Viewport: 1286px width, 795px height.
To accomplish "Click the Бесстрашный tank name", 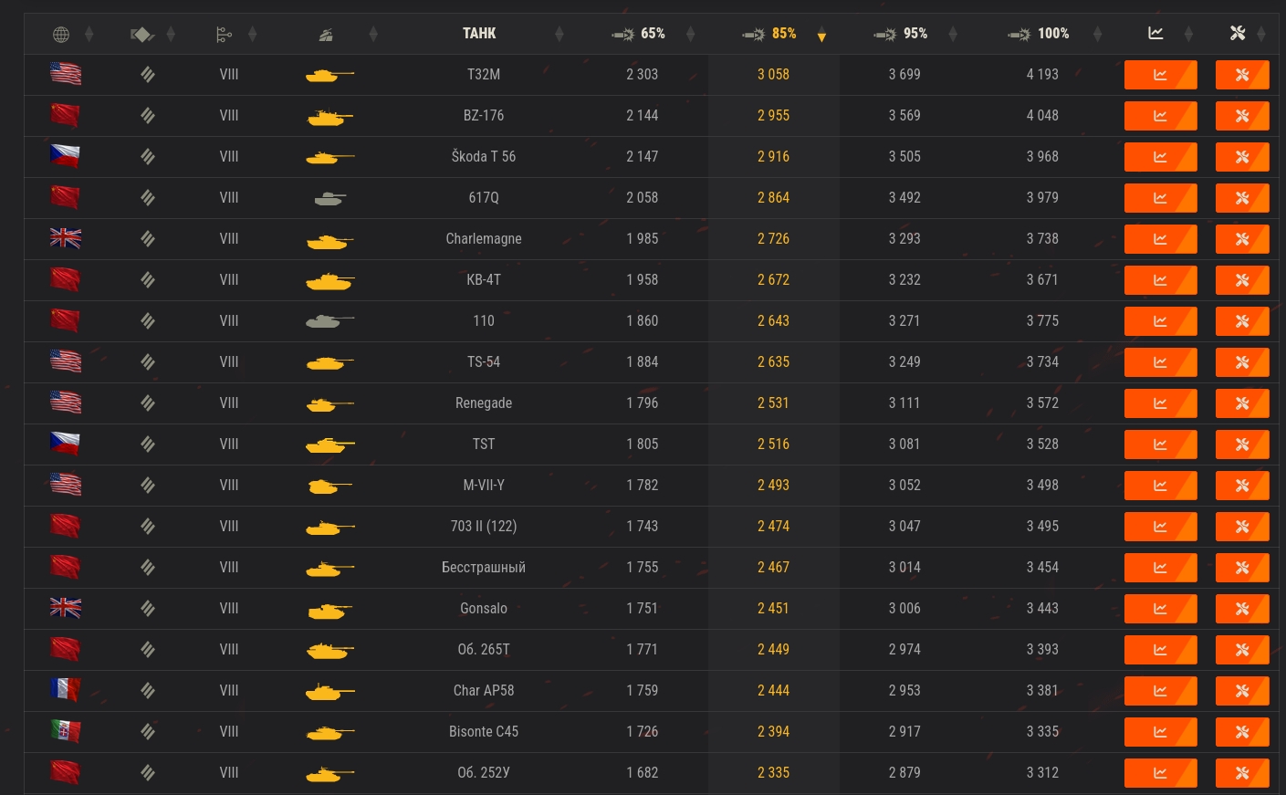I will tap(484, 568).
